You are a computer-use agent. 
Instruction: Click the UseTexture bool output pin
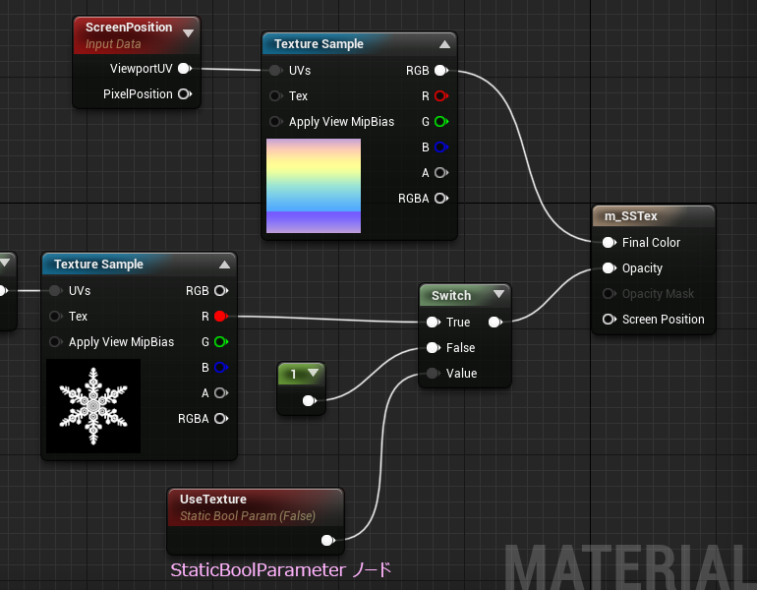pyautogui.click(x=328, y=540)
